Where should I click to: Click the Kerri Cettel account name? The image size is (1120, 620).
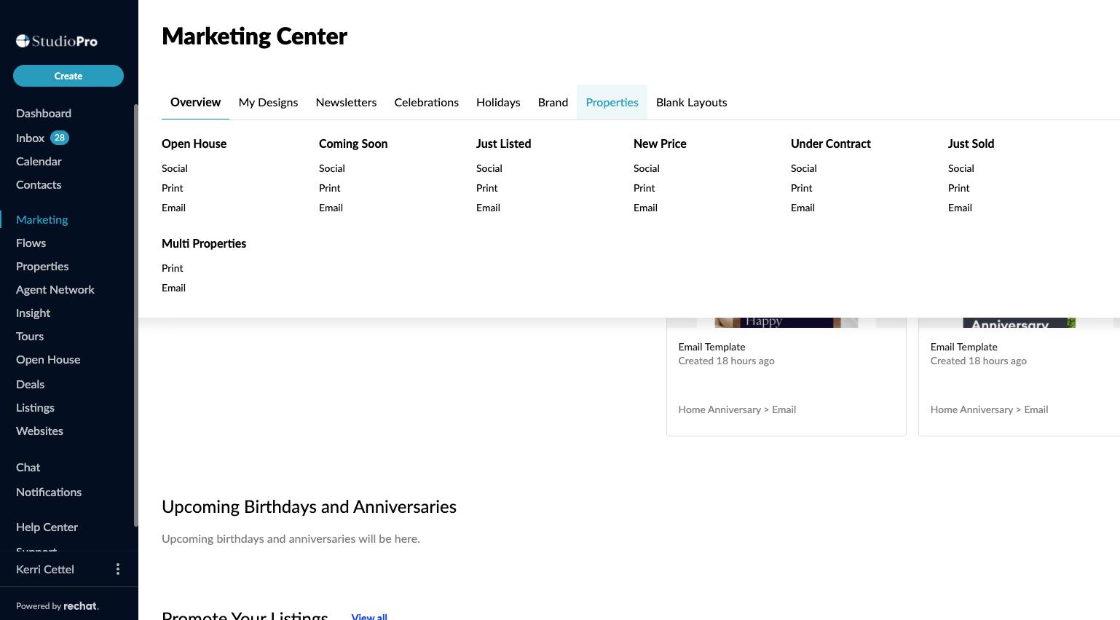pyautogui.click(x=45, y=569)
